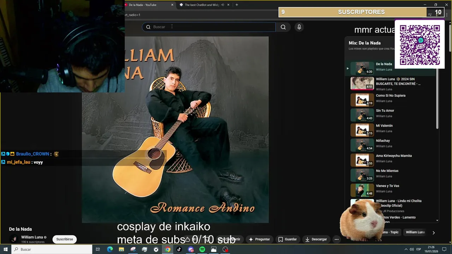This screenshot has width=452, height=254.
Task: Mute the ChatBot tab audio speaker icon
Action: [222, 5]
